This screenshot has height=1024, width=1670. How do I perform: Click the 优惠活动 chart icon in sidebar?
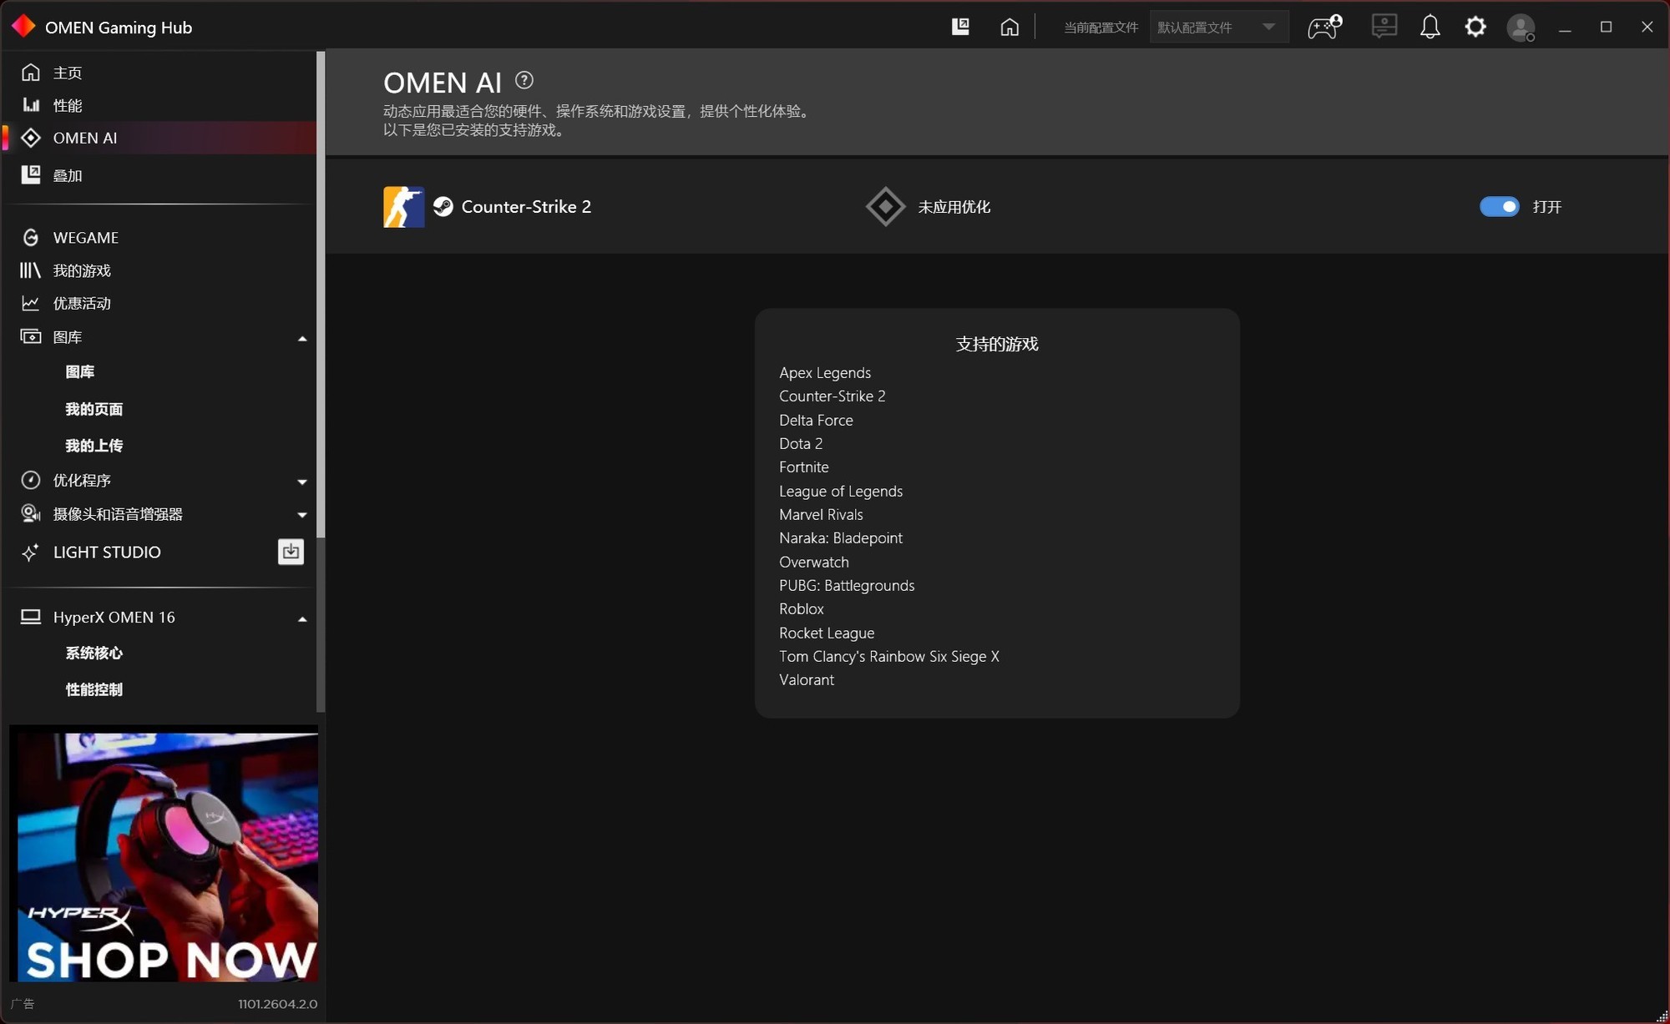(x=31, y=303)
